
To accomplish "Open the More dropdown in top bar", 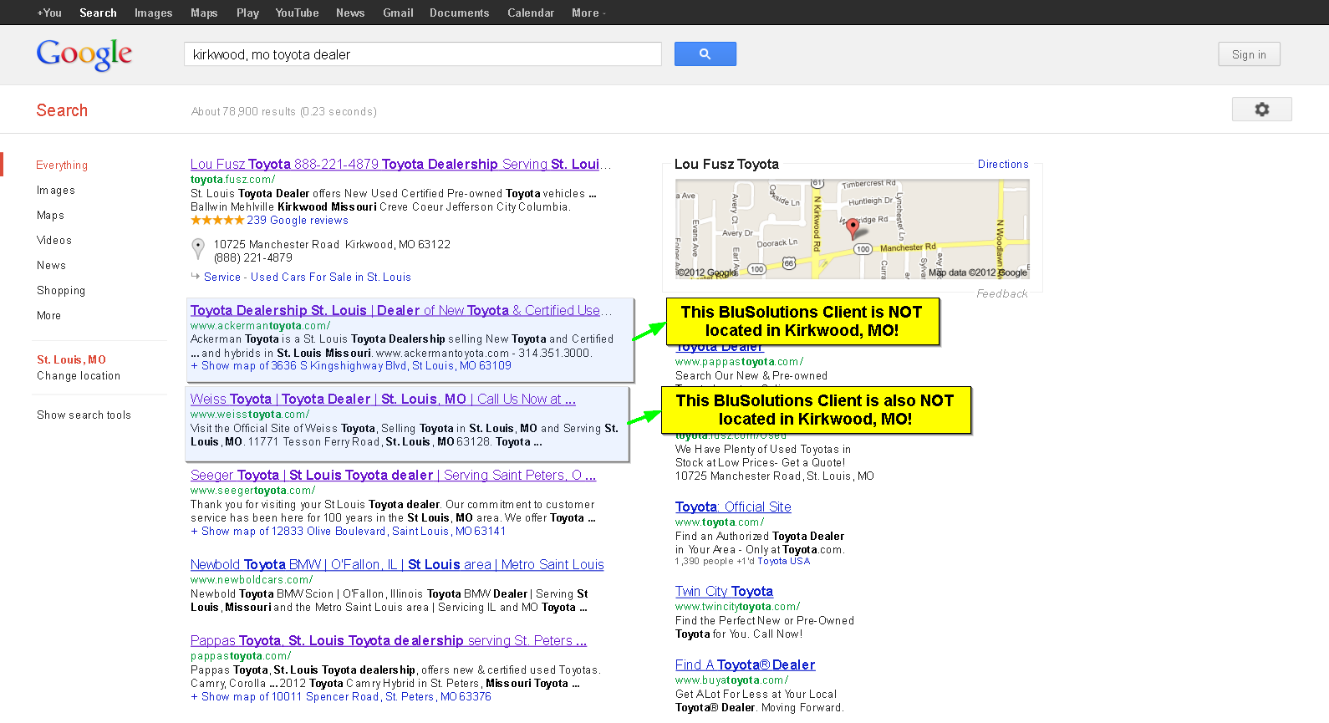I will tap(588, 13).
